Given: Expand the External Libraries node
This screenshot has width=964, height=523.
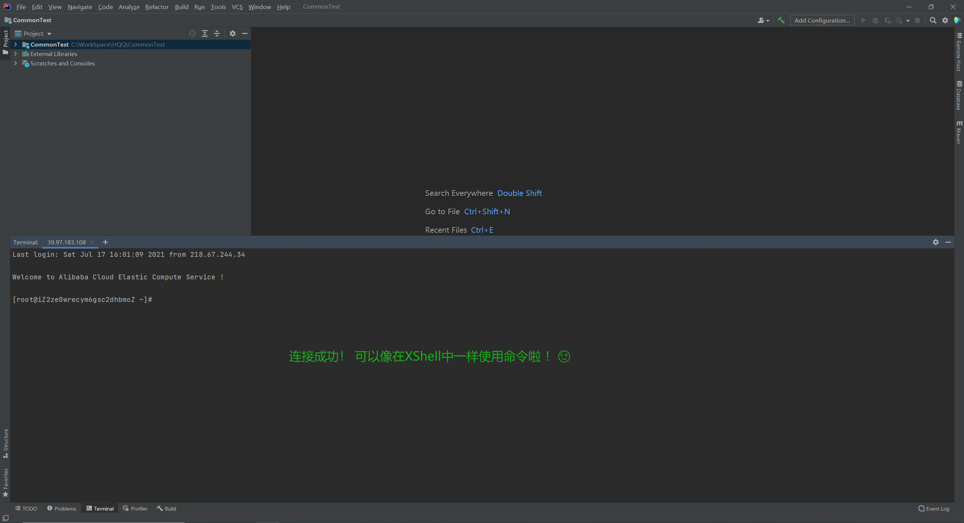Looking at the screenshot, I should (15, 54).
